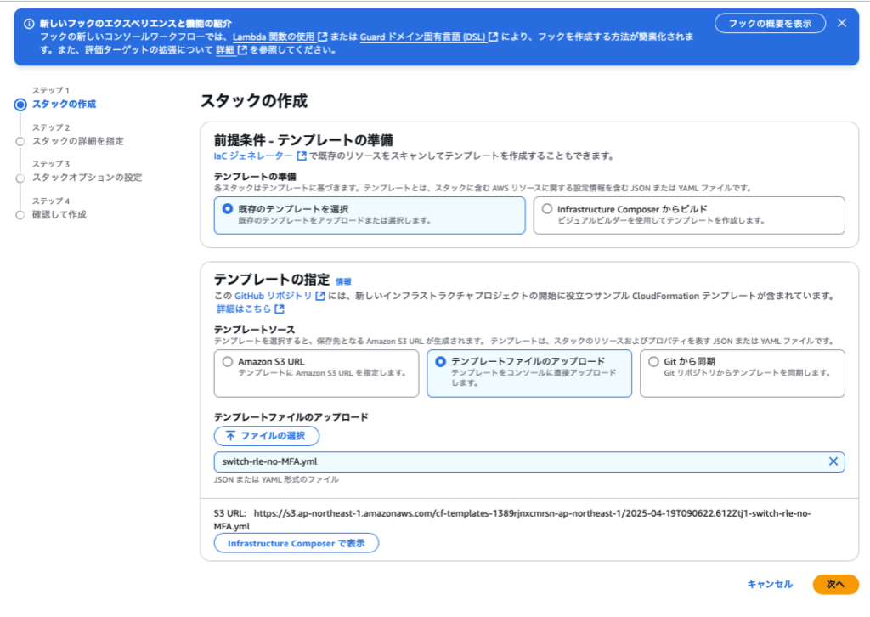The width and height of the screenshot is (870, 617).
Task: Click external link icon beside GitHub リポジトリ
Action: click(320, 296)
